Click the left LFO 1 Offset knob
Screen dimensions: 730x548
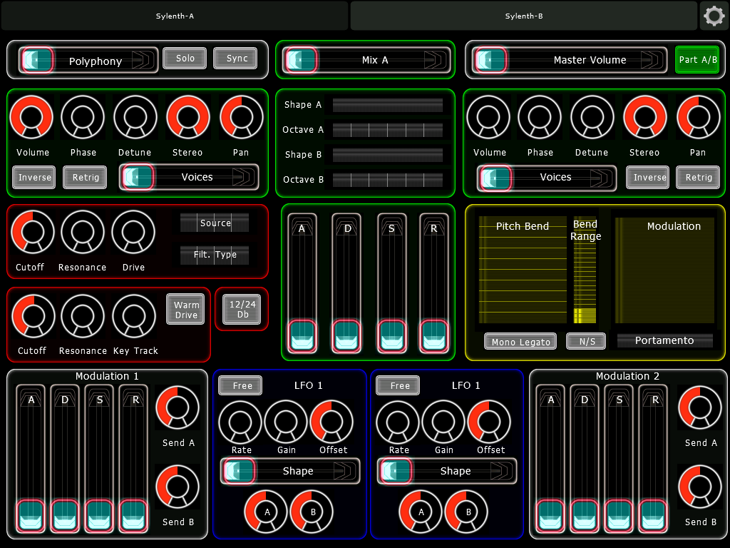pos(332,422)
